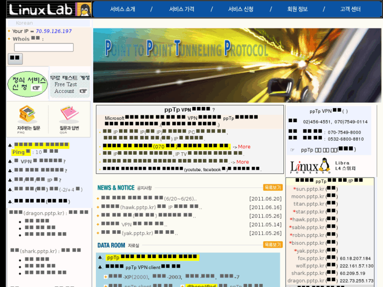Open the 질문과 답변 Q&A icon
383x287 pixels.
pyautogui.click(x=70, y=119)
